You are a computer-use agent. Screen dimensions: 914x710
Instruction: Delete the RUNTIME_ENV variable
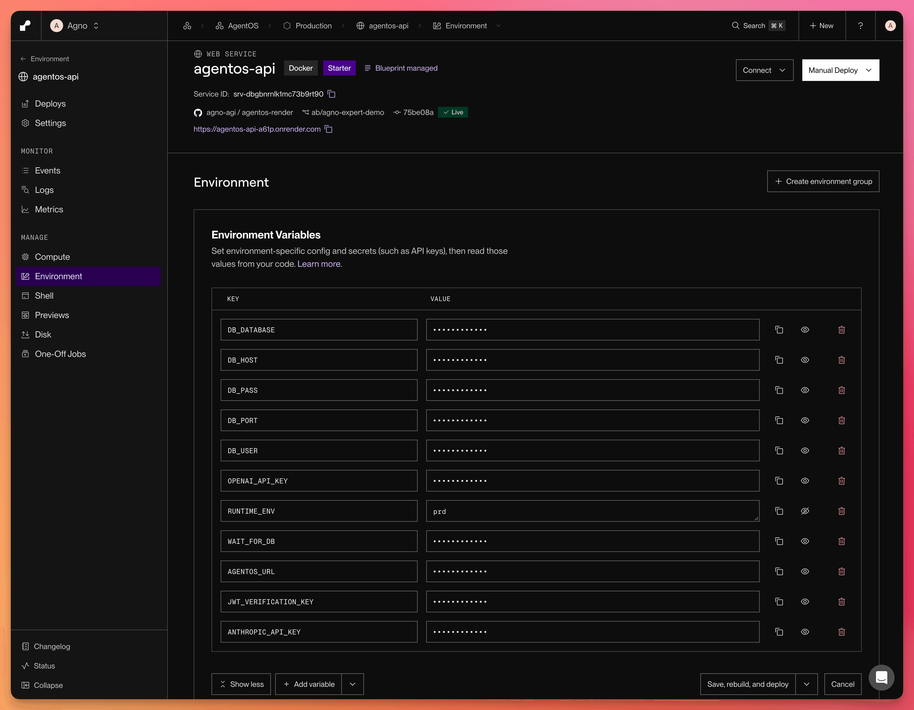[x=842, y=511]
